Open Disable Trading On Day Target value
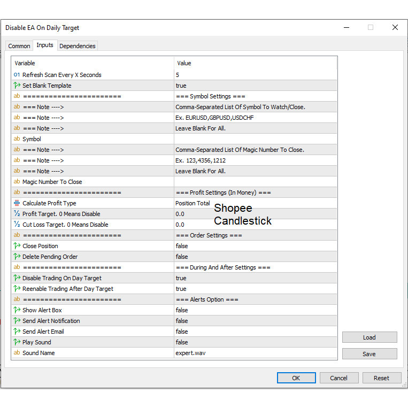 (x=181, y=278)
